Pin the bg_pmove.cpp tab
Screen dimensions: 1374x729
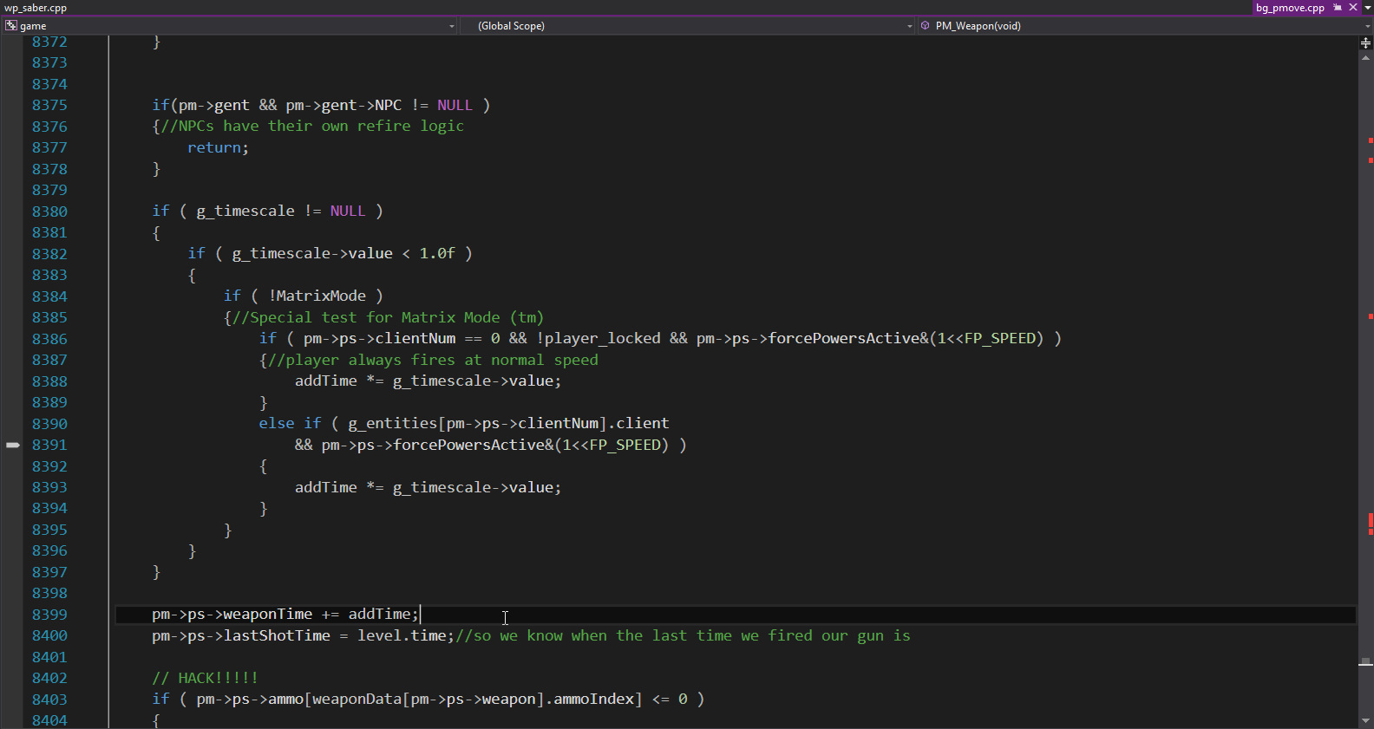pos(1338,7)
